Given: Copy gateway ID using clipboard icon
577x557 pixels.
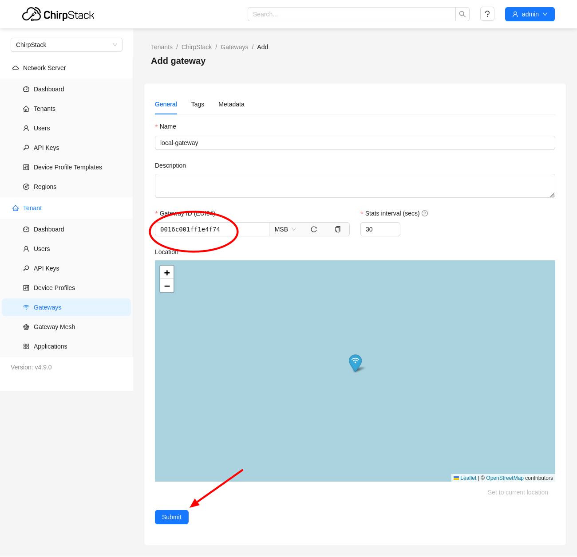Looking at the screenshot, I should 338,229.
